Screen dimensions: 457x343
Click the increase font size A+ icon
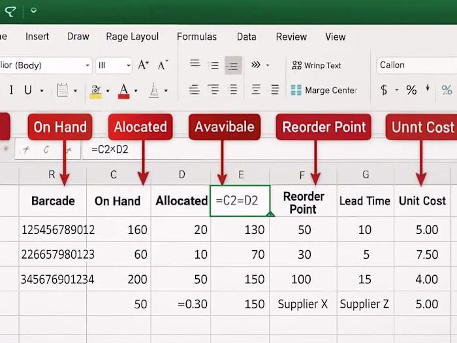(x=144, y=65)
